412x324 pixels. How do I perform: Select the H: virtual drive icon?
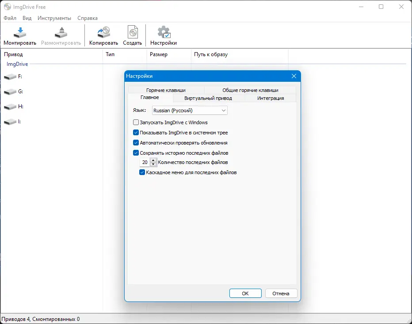click(10, 107)
